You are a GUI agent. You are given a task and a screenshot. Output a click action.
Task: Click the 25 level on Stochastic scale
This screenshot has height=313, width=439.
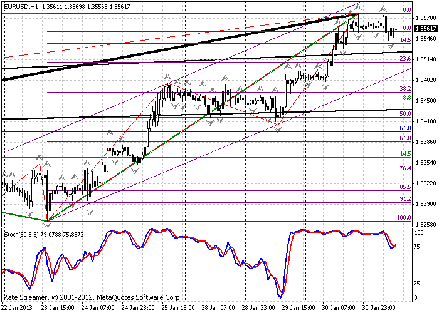pos(417,284)
